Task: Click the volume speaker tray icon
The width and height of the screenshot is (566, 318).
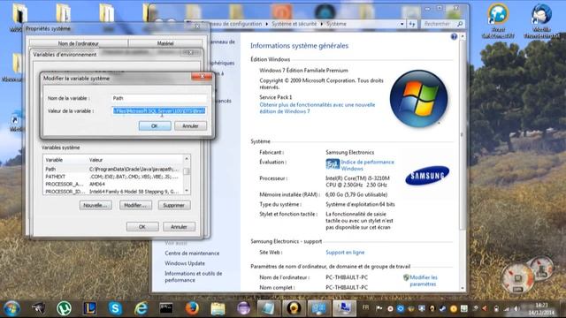Action: pos(516,308)
